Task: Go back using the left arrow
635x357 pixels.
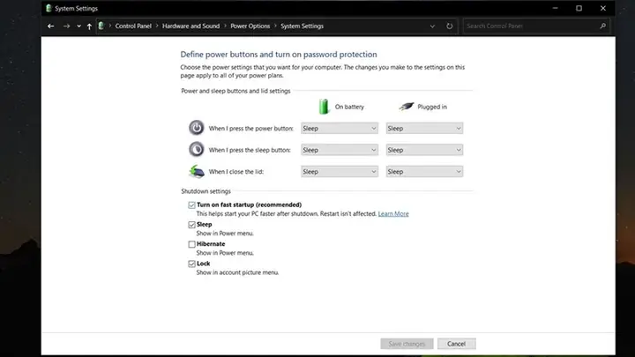Action: pos(50,26)
